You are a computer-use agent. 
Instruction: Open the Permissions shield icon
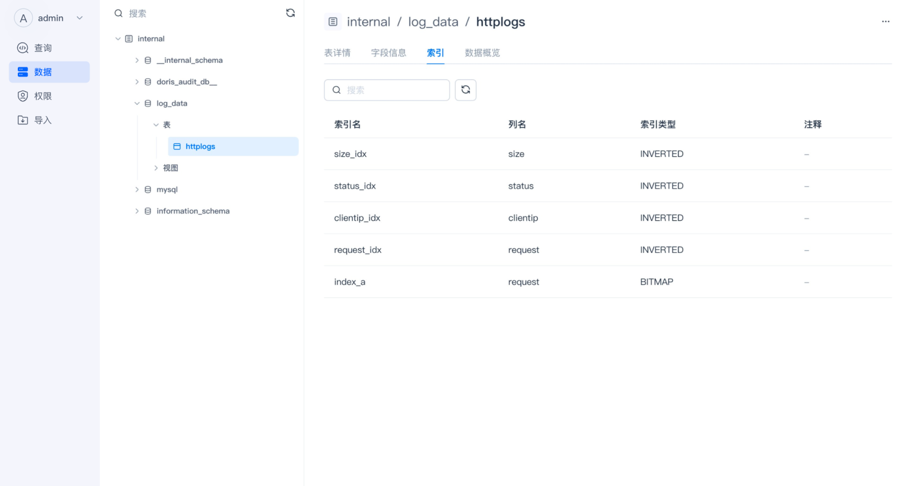[23, 96]
